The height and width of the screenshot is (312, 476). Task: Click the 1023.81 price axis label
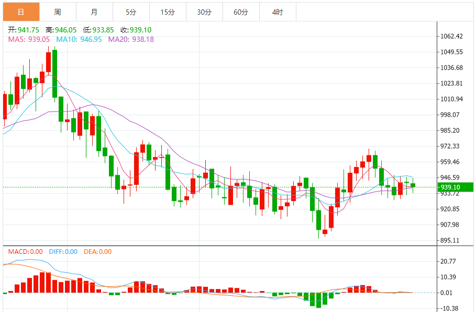(452, 83)
